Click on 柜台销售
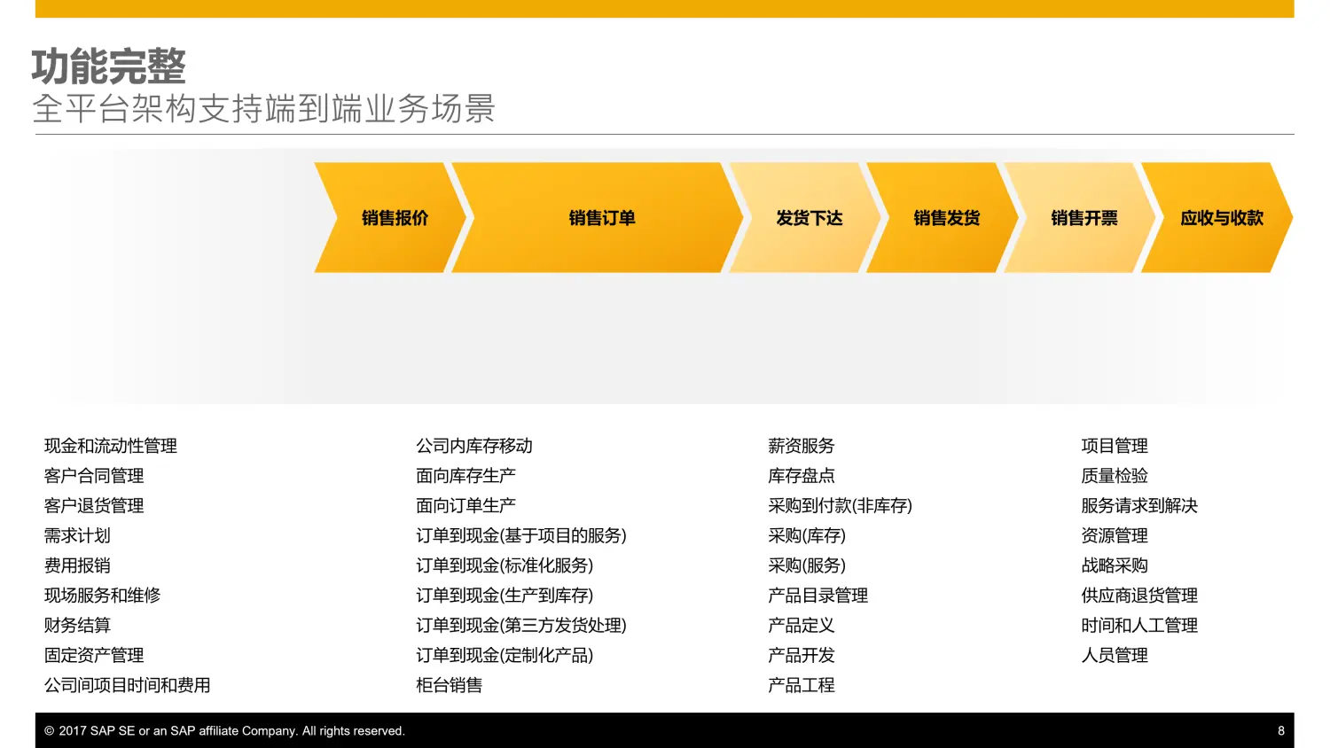Image resolution: width=1330 pixels, height=748 pixels. [450, 685]
